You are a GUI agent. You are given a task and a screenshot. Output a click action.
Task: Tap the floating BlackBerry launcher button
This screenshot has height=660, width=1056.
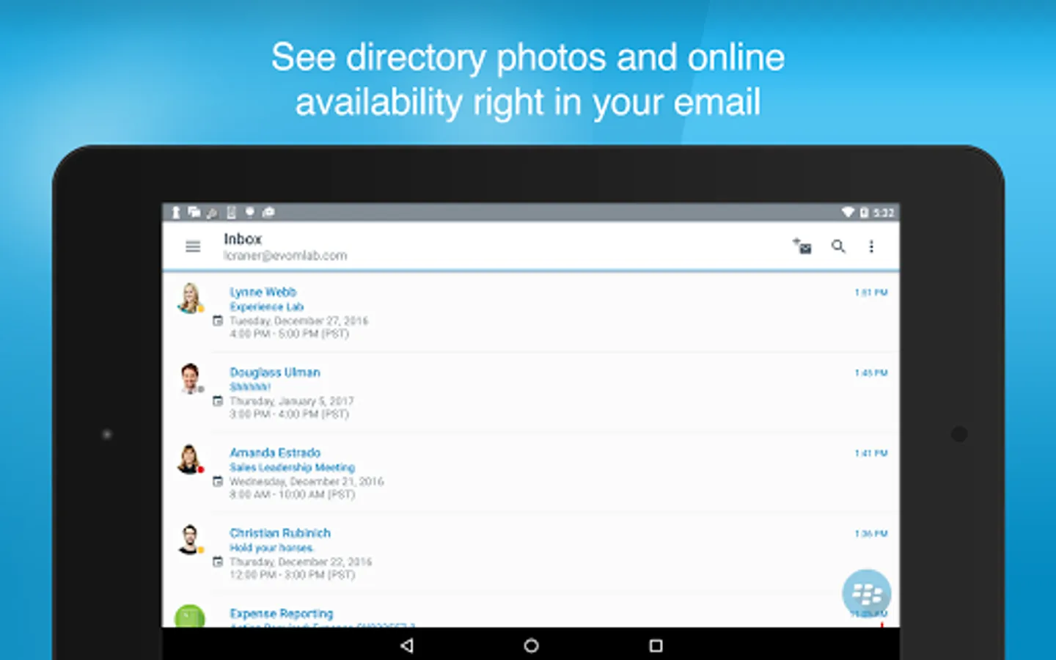(867, 593)
